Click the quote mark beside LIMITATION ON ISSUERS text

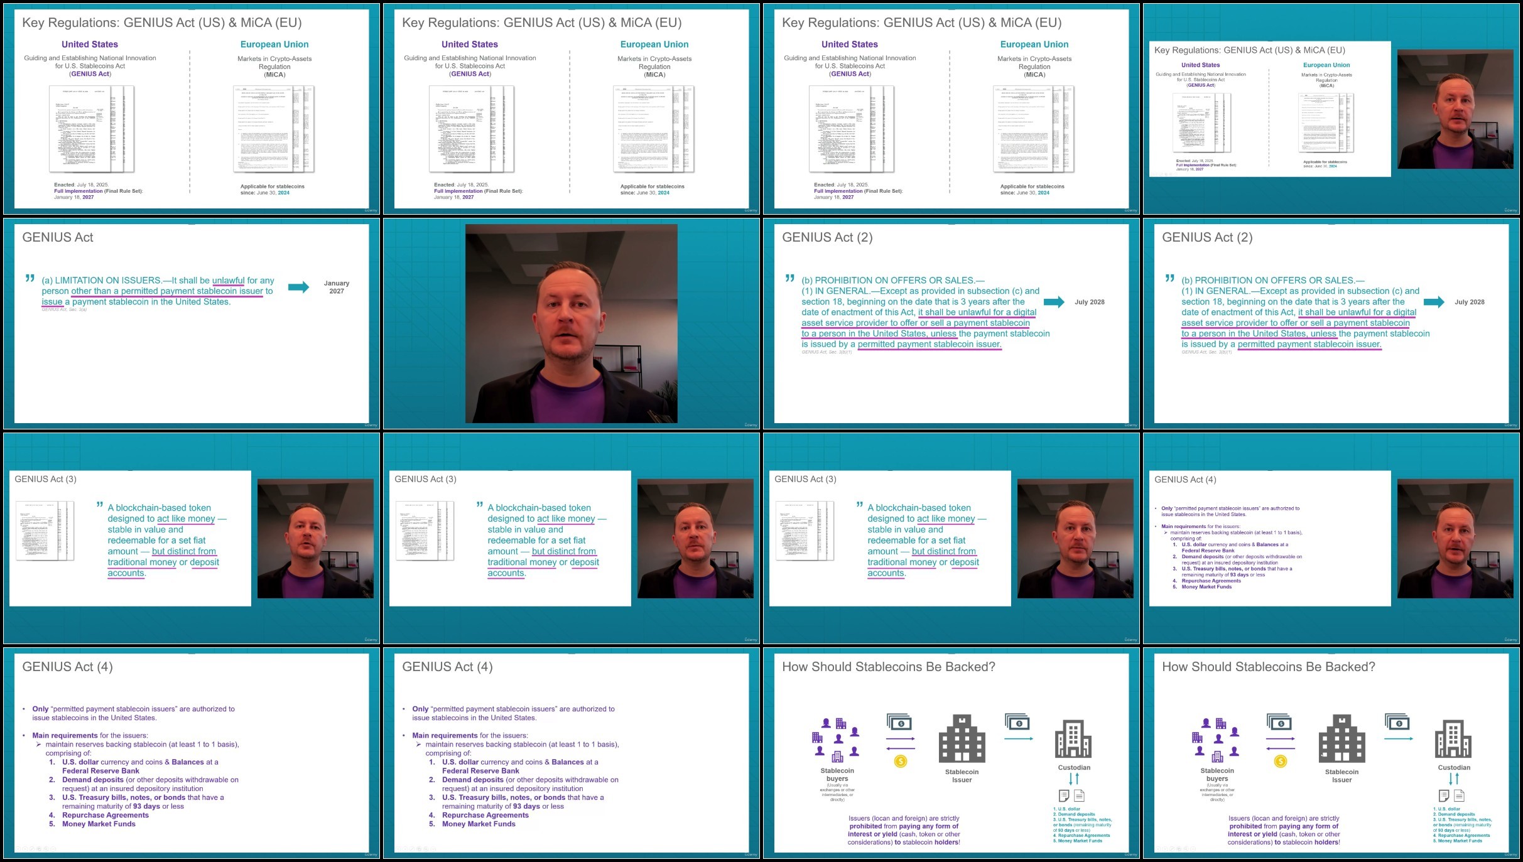pos(30,278)
